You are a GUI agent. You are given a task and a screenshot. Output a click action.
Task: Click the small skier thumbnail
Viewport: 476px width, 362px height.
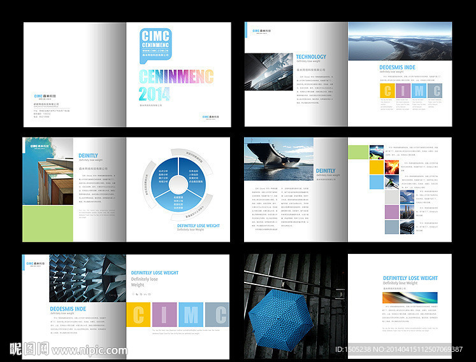click(392, 182)
